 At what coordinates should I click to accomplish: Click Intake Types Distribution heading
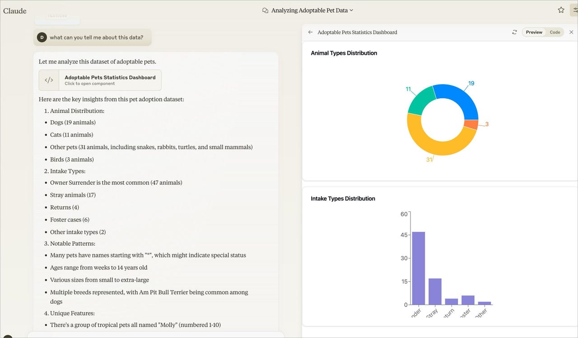[343, 198]
